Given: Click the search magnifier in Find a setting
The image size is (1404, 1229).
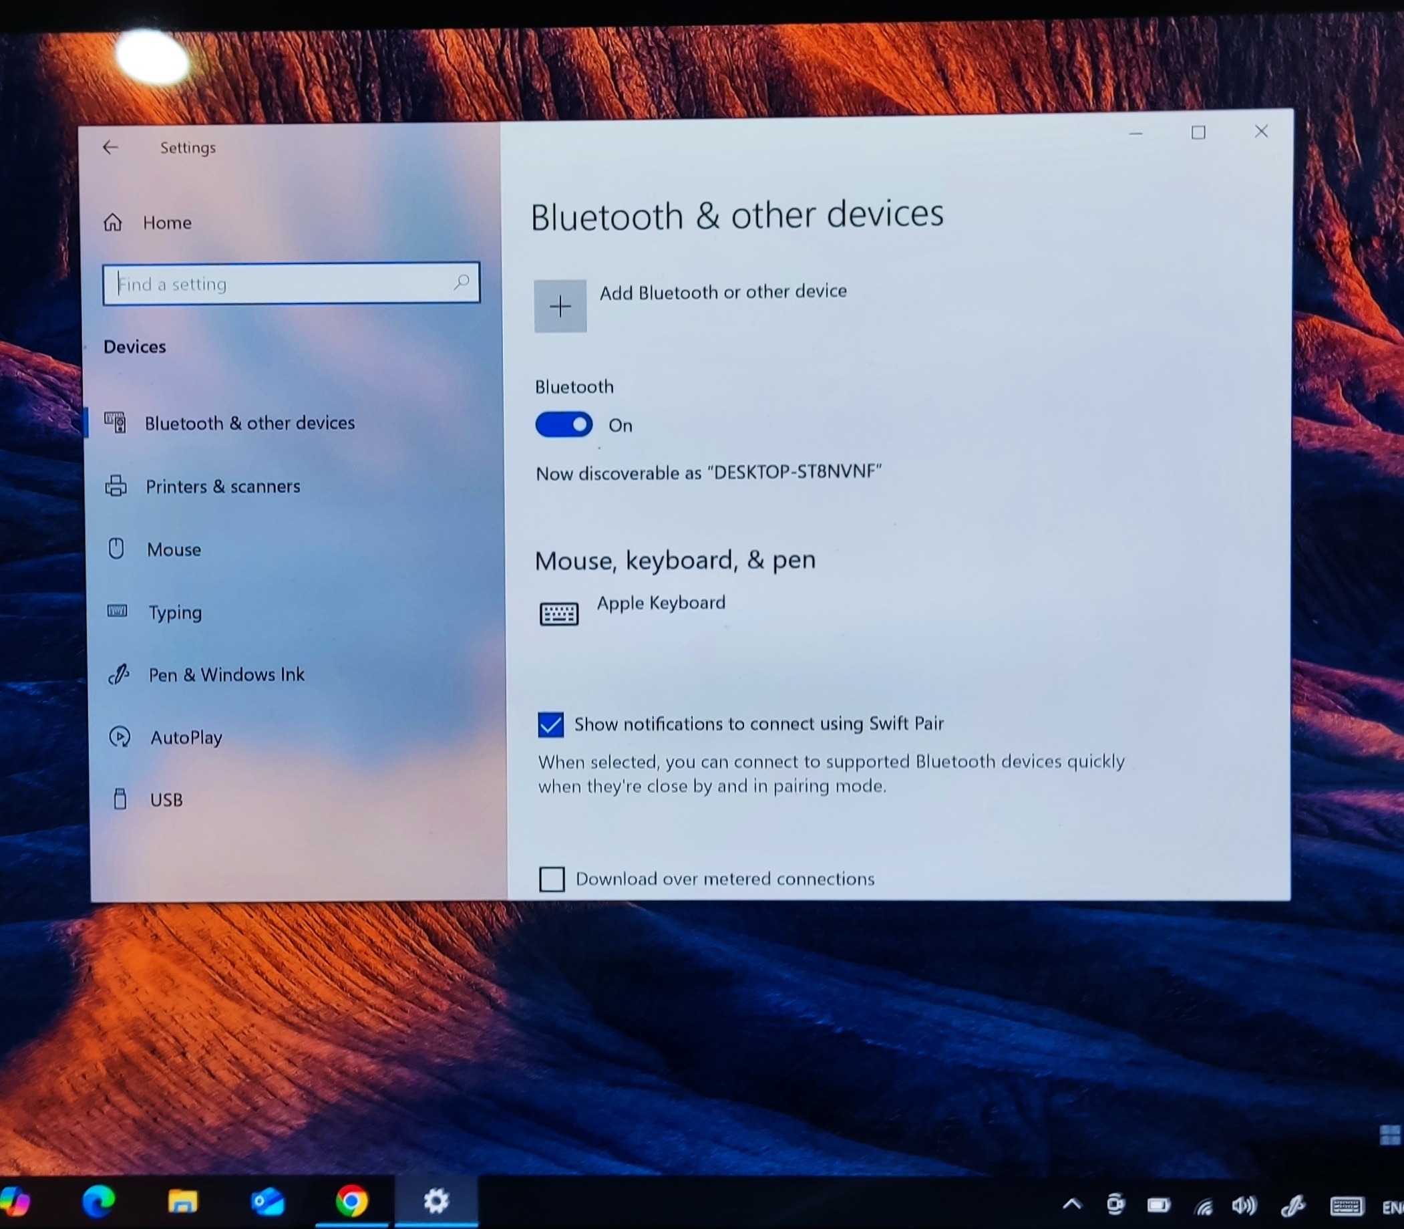Looking at the screenshot, I should 462,282.
